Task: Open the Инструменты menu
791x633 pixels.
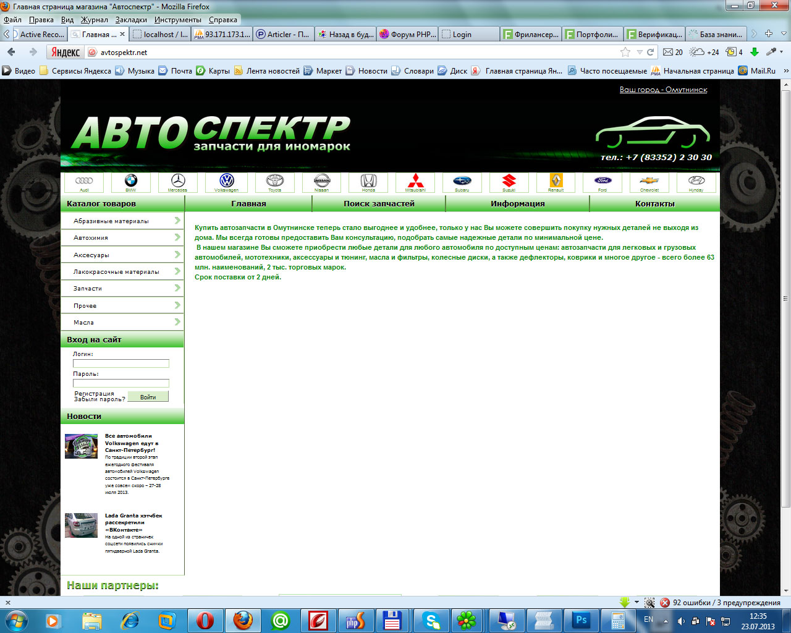Action: [177, 20]
